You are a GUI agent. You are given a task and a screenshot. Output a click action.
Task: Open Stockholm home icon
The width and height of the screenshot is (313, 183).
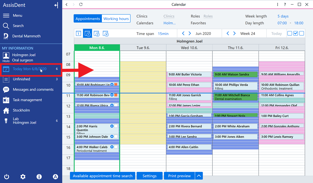click(6, 110)
